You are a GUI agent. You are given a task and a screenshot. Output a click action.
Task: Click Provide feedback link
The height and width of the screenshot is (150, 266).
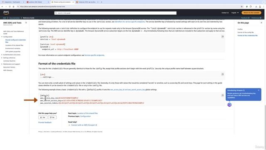[x=45, y=122]
